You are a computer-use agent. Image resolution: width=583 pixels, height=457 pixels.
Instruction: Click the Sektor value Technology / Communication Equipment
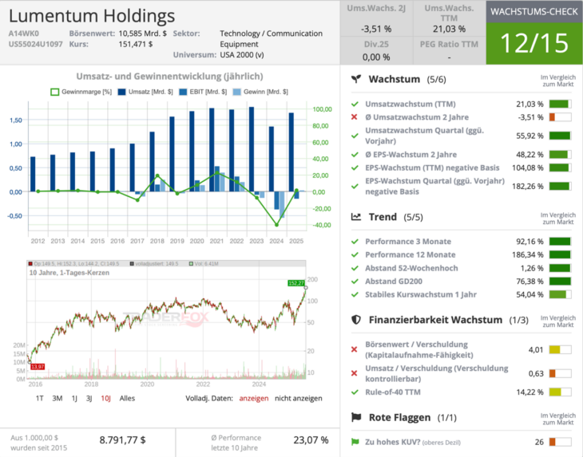click(x=271, y=38)
